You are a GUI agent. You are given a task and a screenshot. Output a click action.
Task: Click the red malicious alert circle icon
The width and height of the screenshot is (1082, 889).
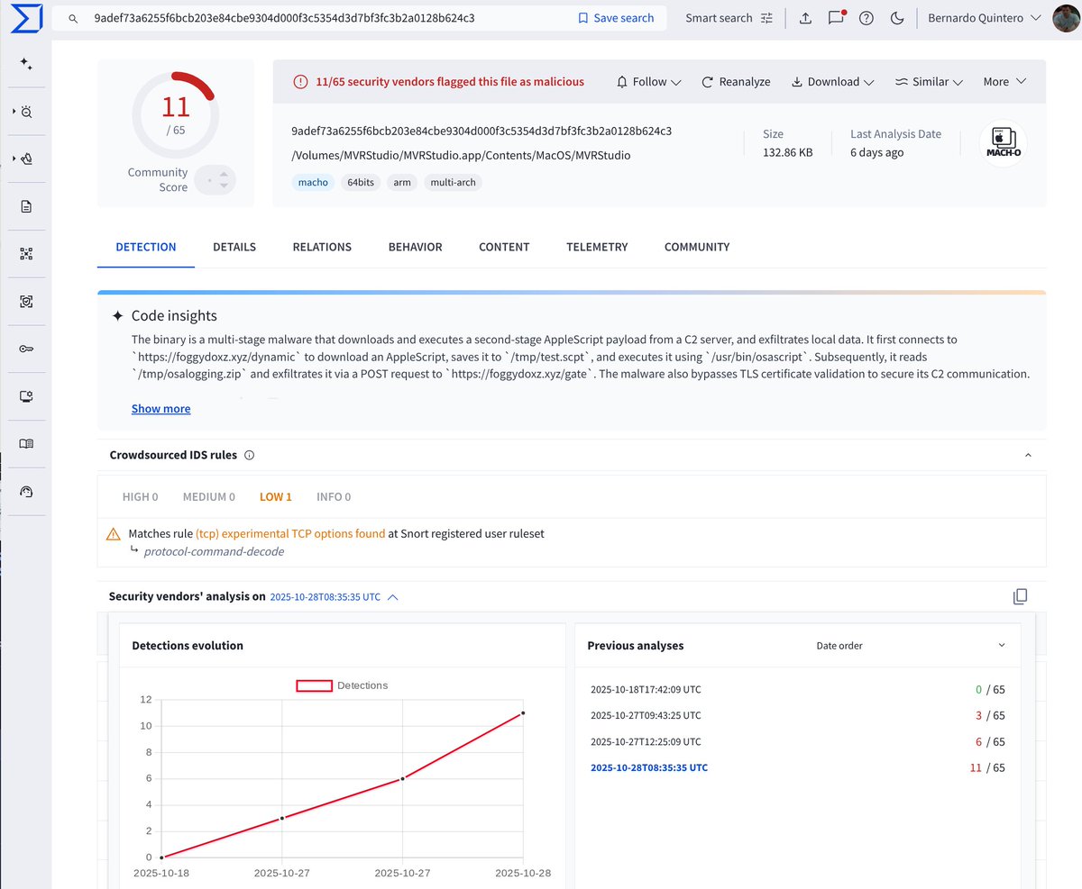click(300, 82)
